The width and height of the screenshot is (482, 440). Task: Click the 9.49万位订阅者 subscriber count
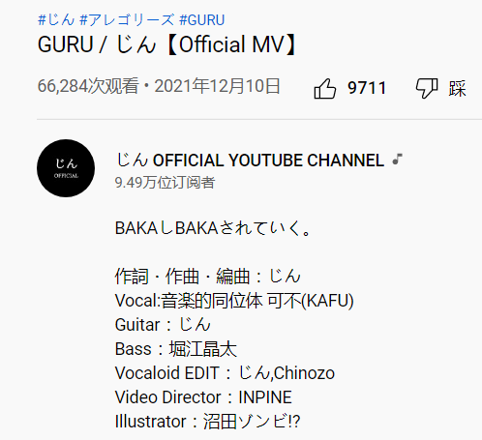(x=165, y=183)
